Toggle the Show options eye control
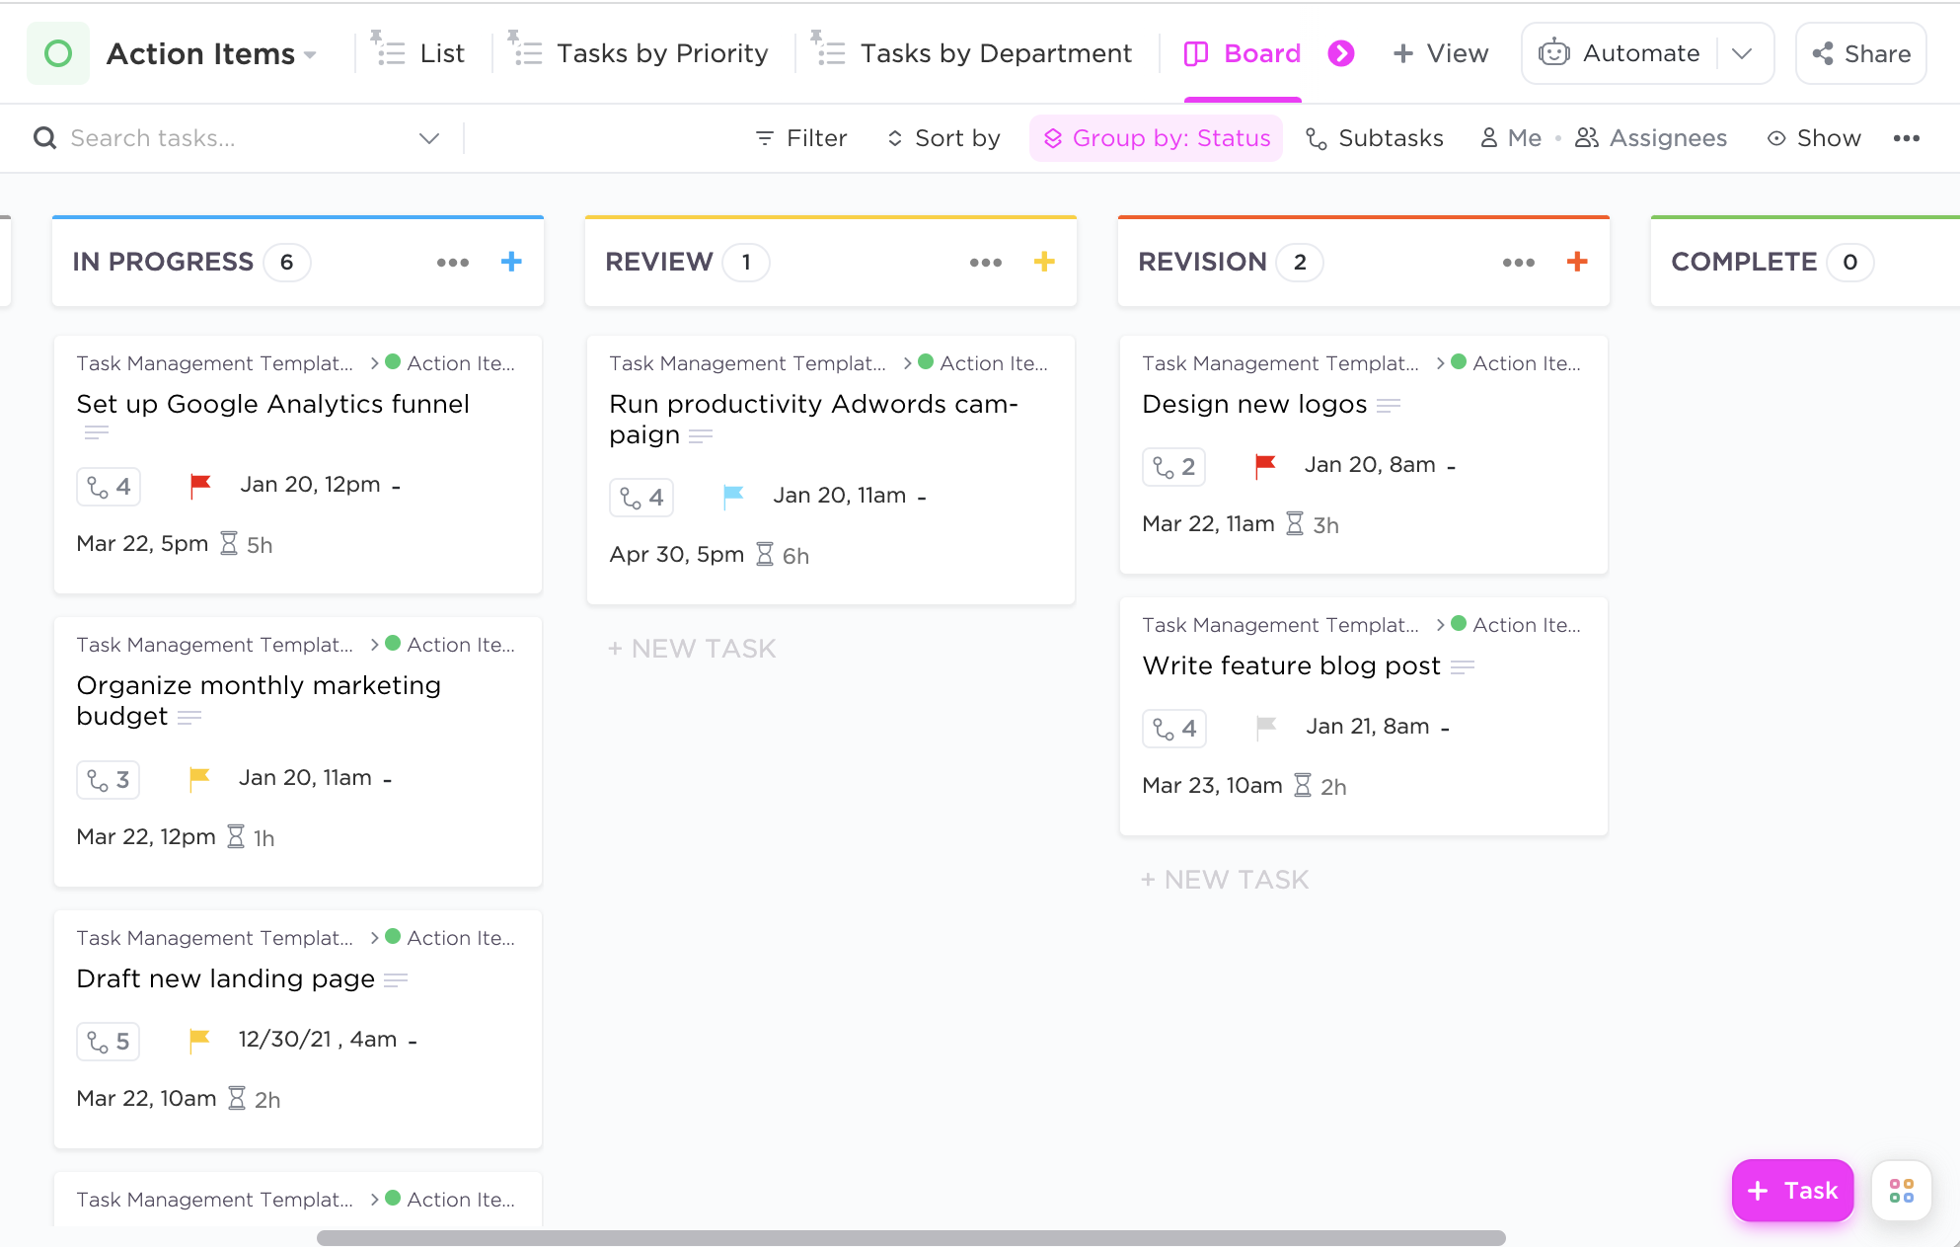The width and height of the screenshot is (1960, 1247). click(1813, 138)
